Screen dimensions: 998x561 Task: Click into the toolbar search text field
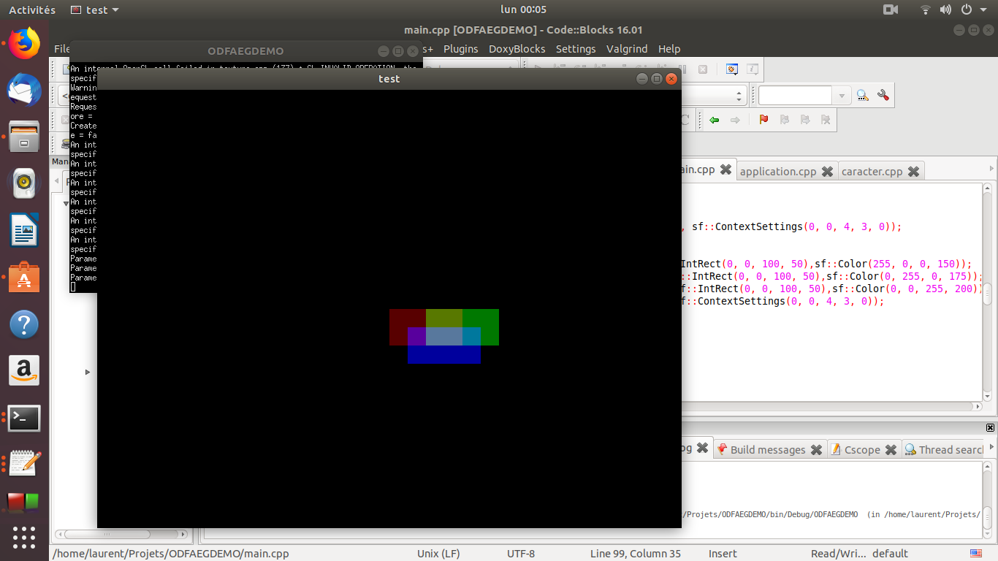[795, 96]
